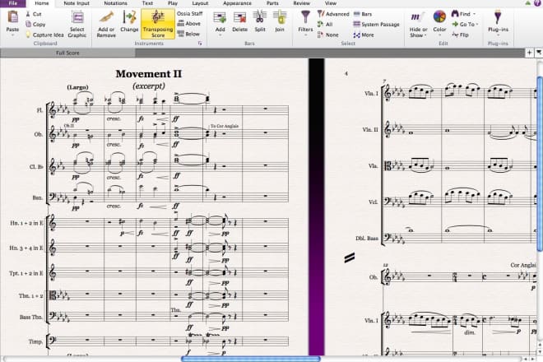Open the File tab
Viewport: 543px width, 362px height.
[x=13, y=3]
